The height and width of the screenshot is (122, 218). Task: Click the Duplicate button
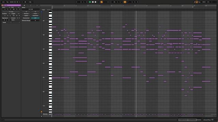click(x=35, y=16)
